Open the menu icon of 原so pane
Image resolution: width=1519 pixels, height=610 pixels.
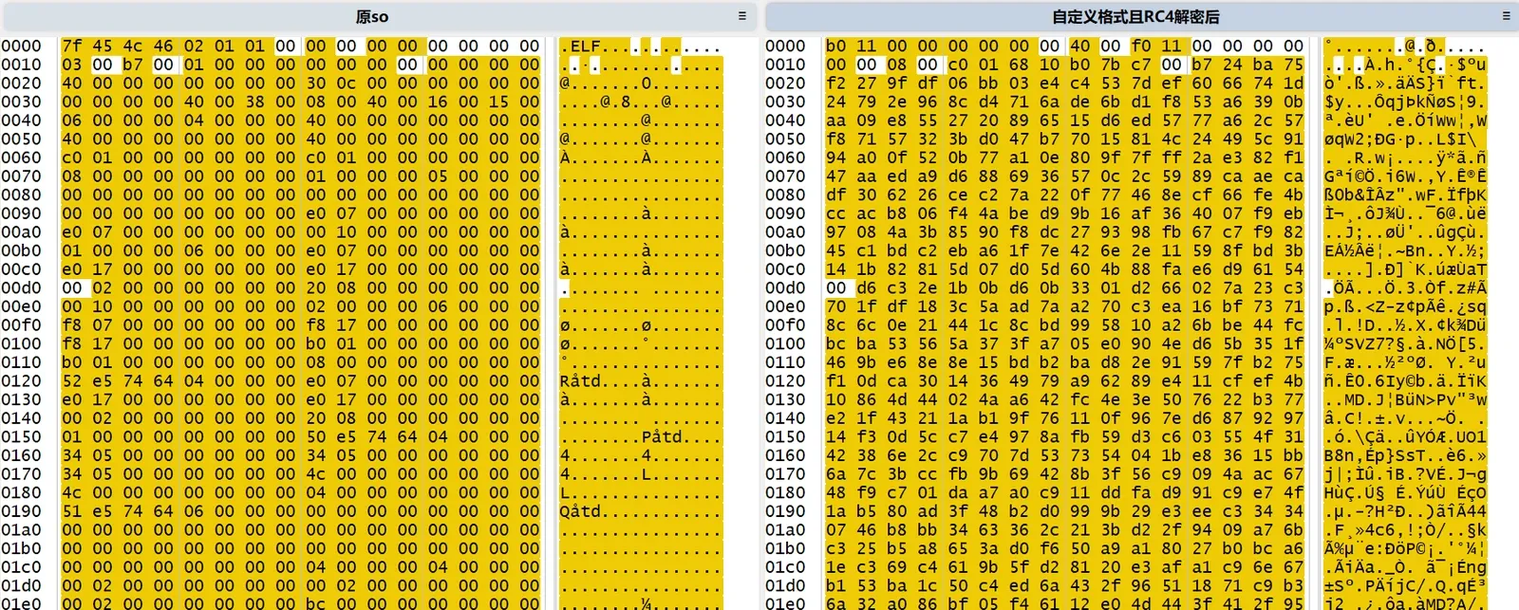tap(742, 16)
